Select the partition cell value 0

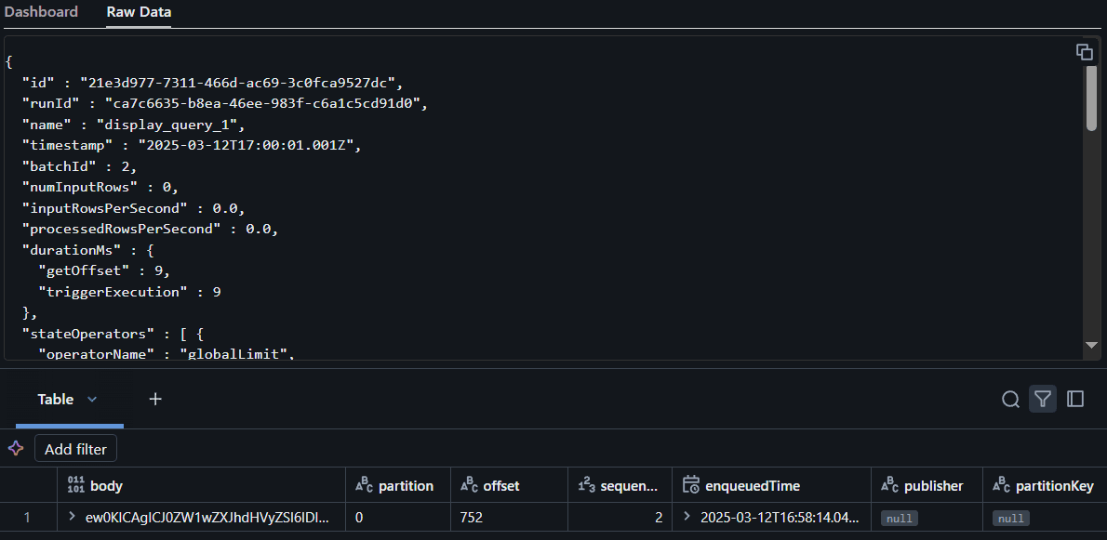tap(359, 518)
